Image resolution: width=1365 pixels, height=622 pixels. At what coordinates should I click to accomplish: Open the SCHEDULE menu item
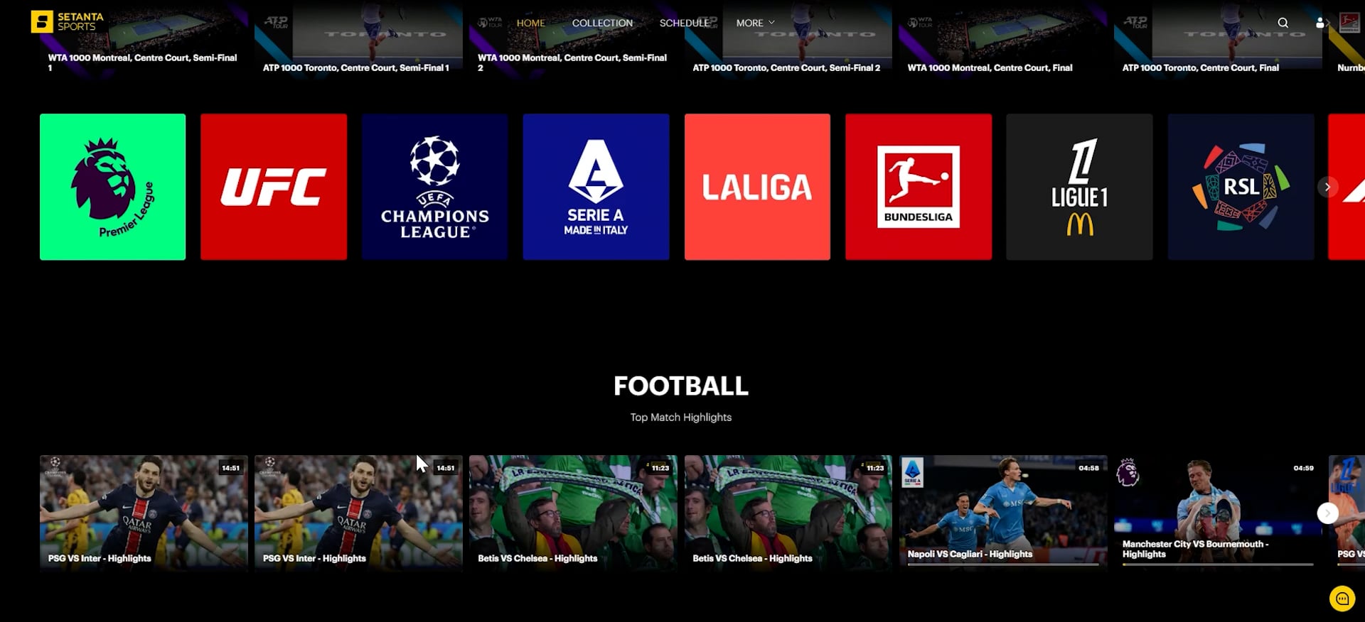pos(685,23)
